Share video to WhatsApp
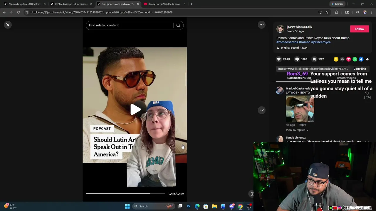 [x=355, y=59]
